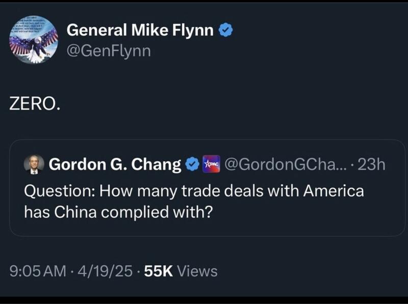
Task: Open Gordon G. Chang's small avatar
Action: pyautogui.click(x=34, y=164)
